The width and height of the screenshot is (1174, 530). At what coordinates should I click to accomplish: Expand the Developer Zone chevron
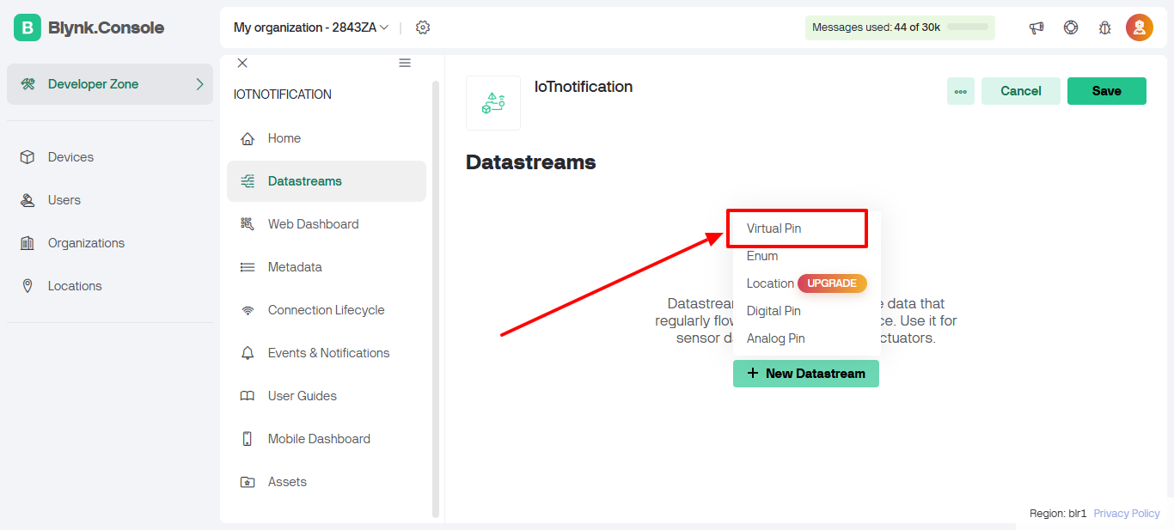[199, 84]
